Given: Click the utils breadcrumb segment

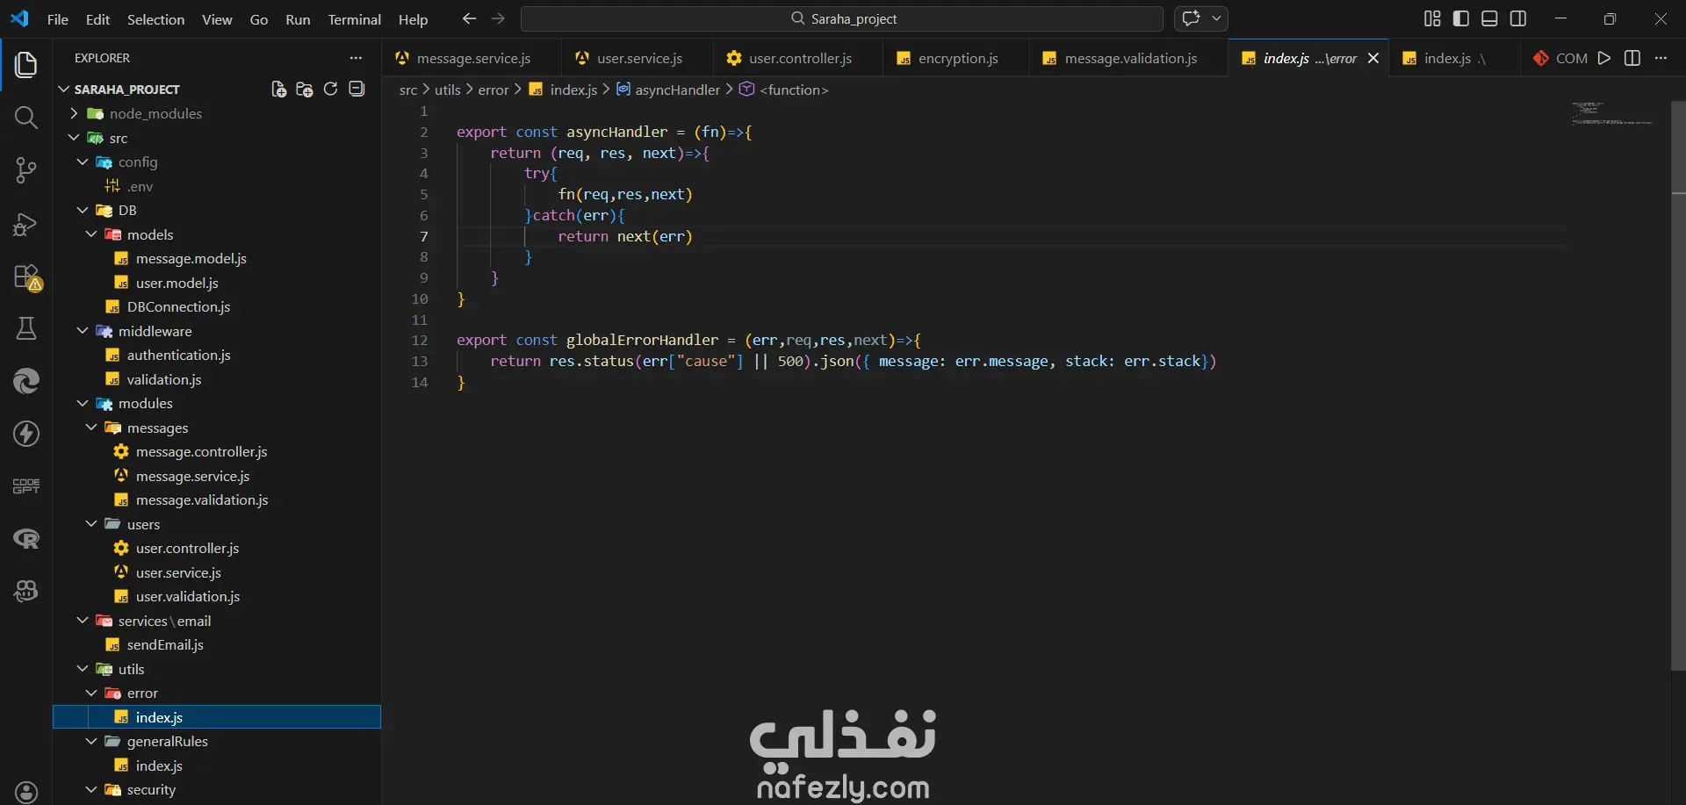Looking at the screenshot, I should click(447, 90).
